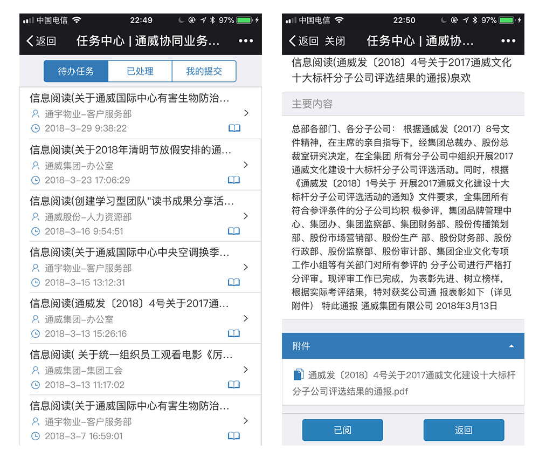Screen dimensions: 539x464
Task: Click the clock icon beside 2018-3-15 13:12:31
Action: pyautogui.click(x=36, y=283)
